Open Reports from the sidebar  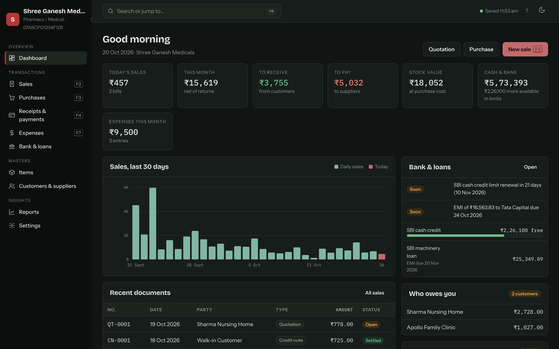(x=46, y=212)
